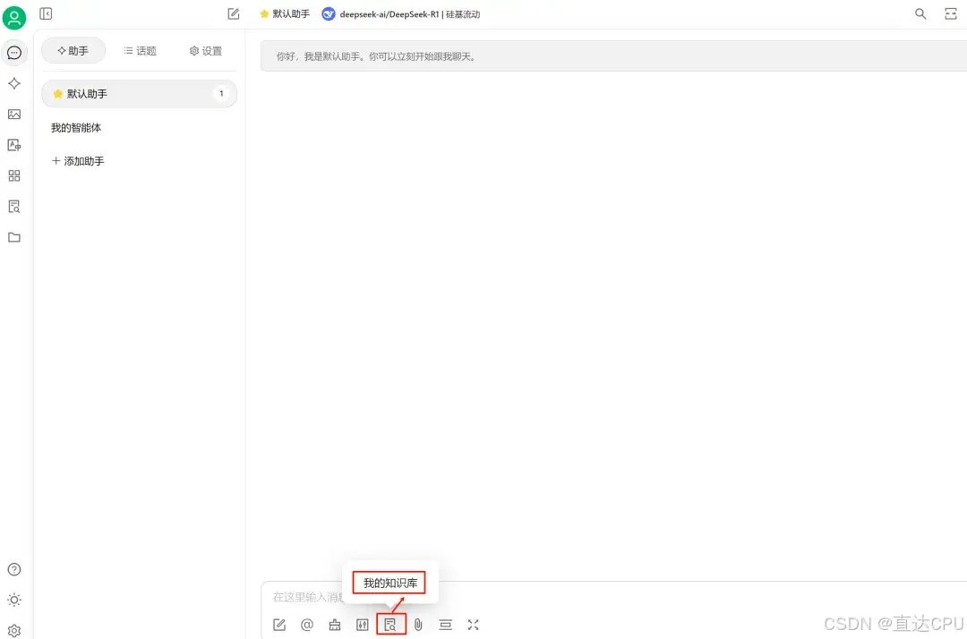The image size is (967, 639).
Task: Open the translate sidebar icon
Action: pyautogui.click(x=14, y=145)
